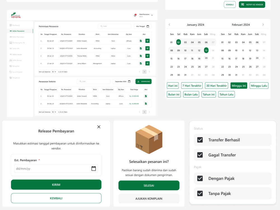Uncheck the Transfer Berhasil checkbox
The width and height of the screenshot is (280, 210).
point(200,140)
